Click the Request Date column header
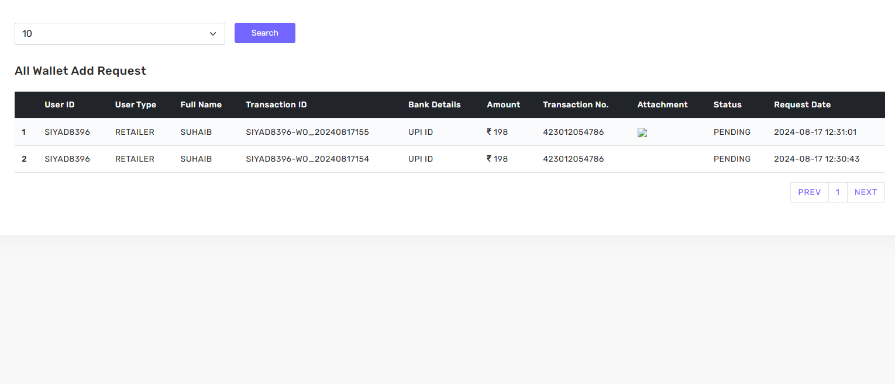895x384 pixels. click(802, 105)
